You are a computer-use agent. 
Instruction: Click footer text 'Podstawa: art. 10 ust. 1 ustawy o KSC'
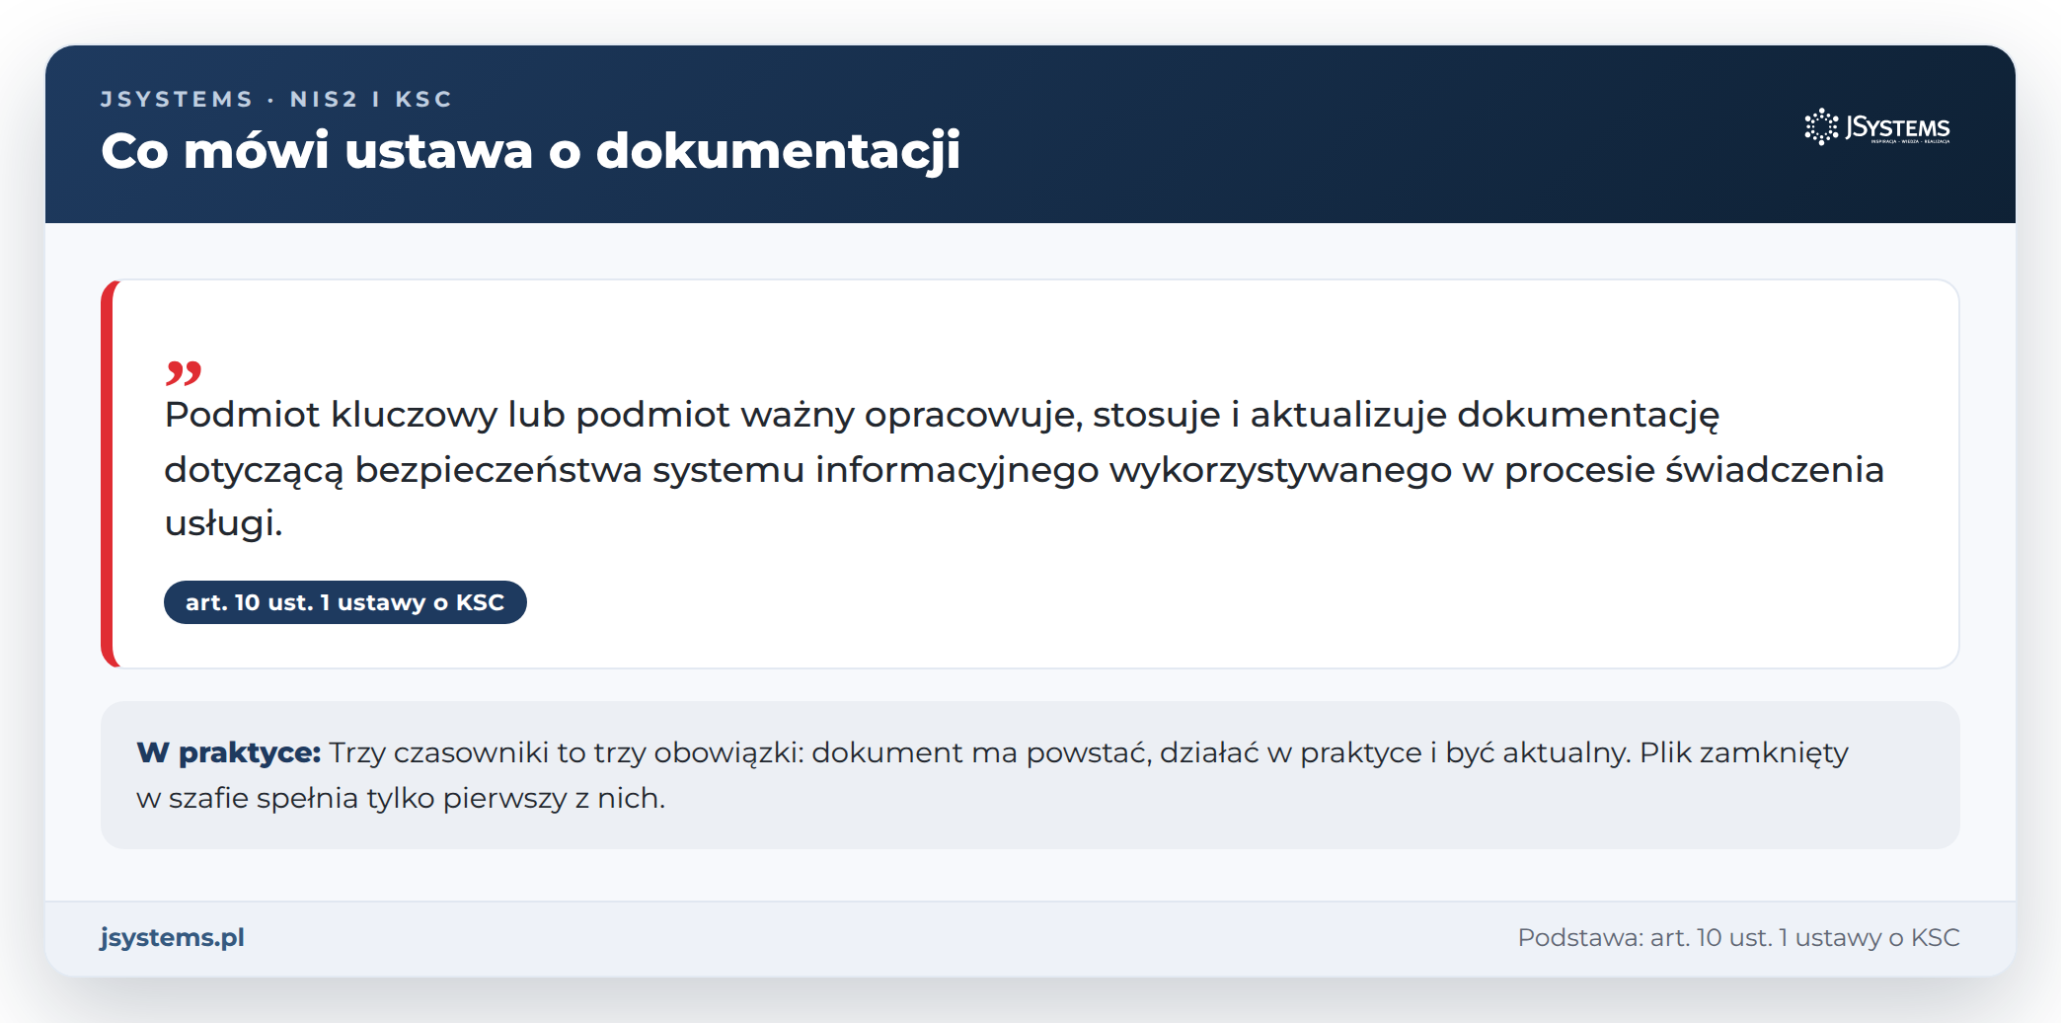point(1738,937)
